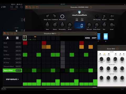Toggle Ruismaker bypass power icon in title
Viewport: 126px width, 94px height.
(x=91, y=7)
